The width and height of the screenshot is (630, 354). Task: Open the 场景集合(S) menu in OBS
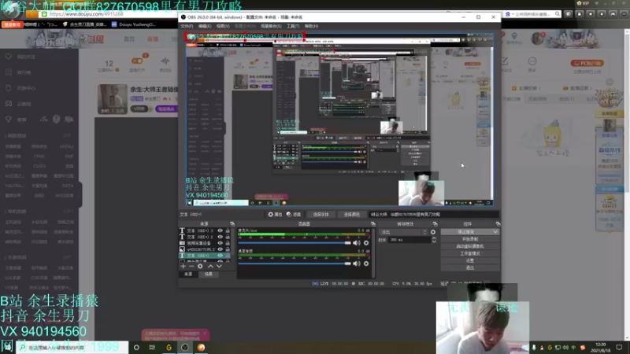click(271, 26)
